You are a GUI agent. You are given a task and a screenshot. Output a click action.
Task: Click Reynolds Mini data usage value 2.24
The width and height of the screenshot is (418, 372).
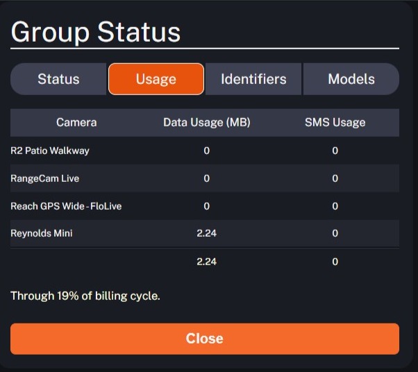(206, 234)
